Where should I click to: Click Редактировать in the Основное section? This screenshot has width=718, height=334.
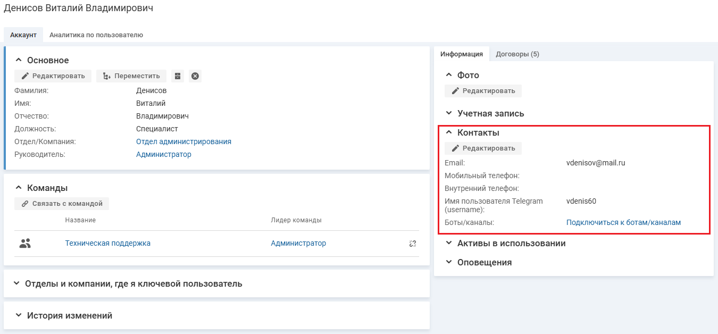click(x=53, y=76)
